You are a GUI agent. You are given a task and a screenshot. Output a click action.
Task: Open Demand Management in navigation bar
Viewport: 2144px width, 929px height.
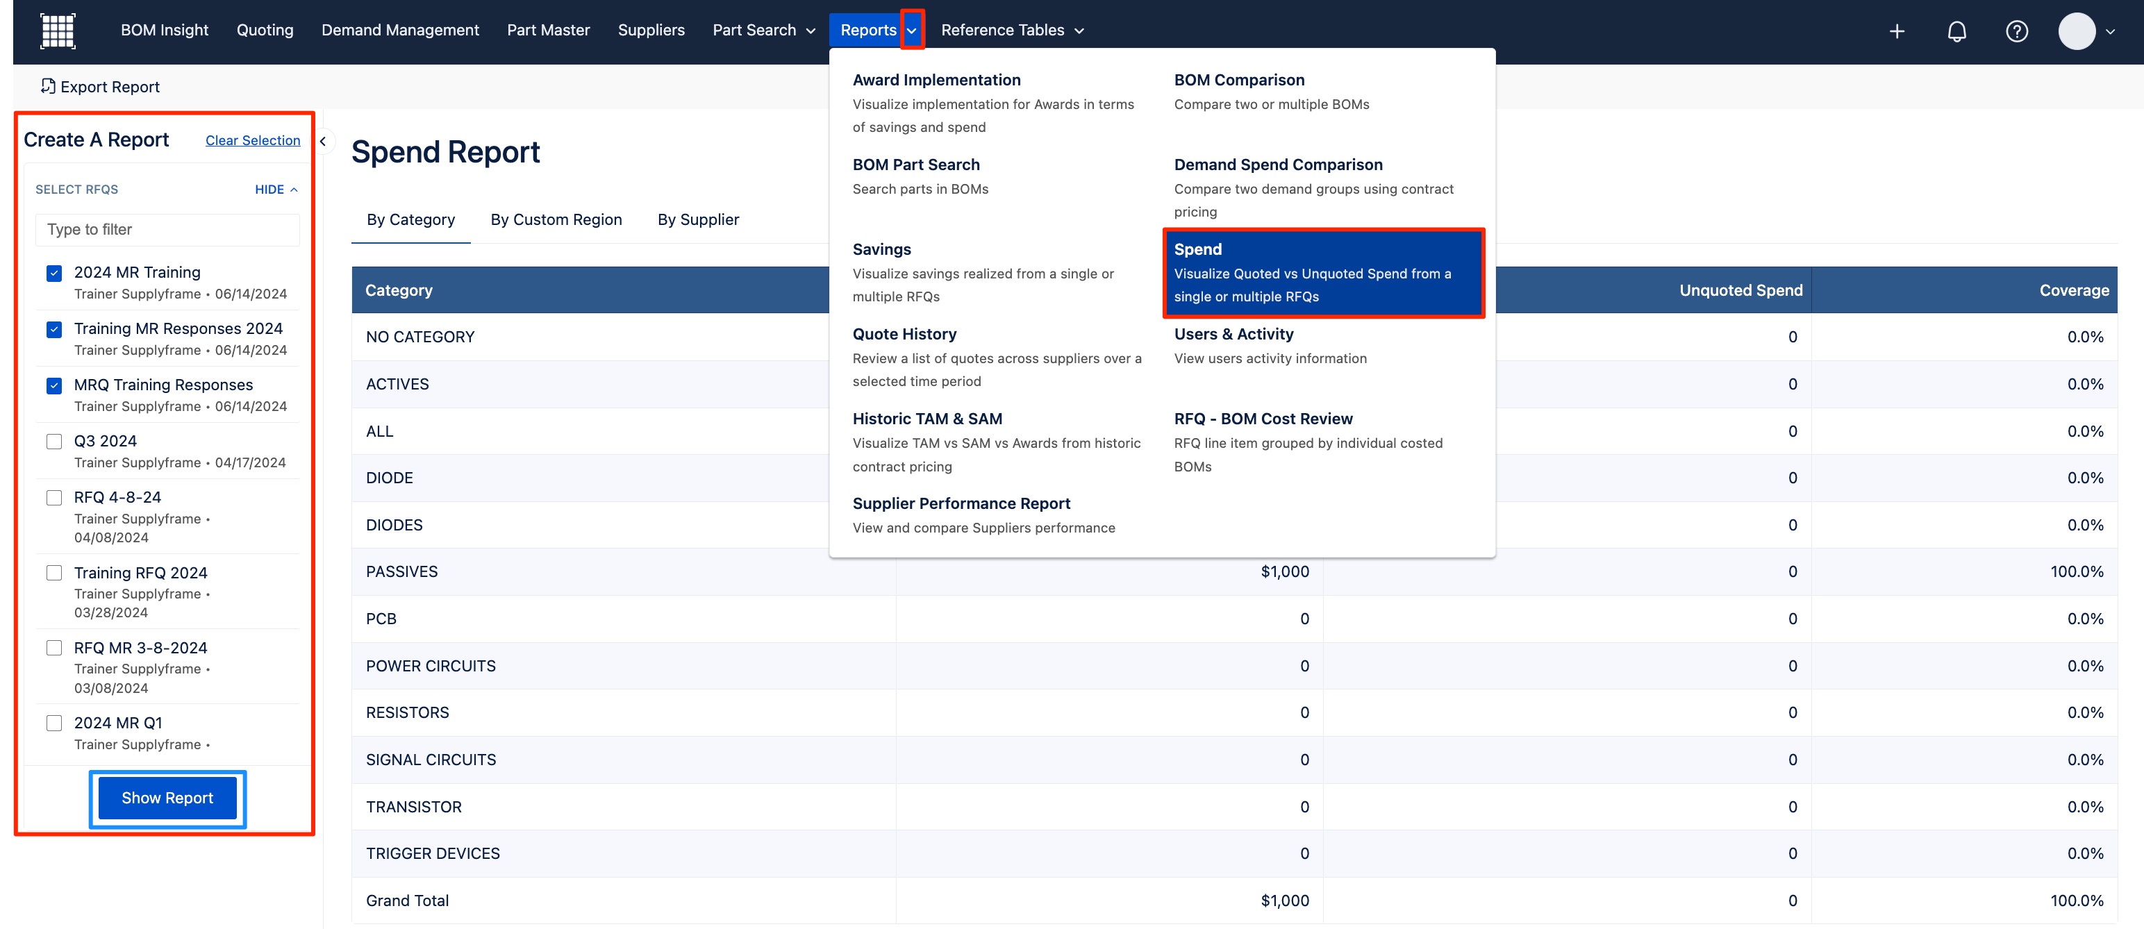(400, 31)
